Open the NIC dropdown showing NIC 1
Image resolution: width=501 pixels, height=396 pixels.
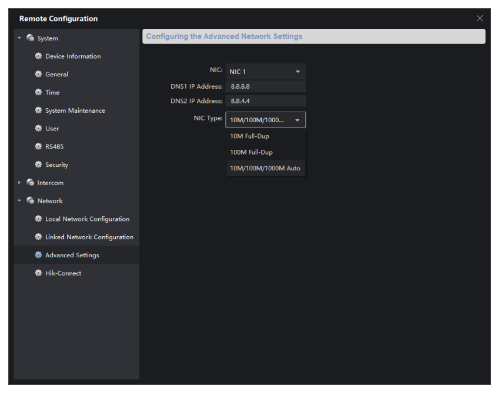(x=265, y=72)
